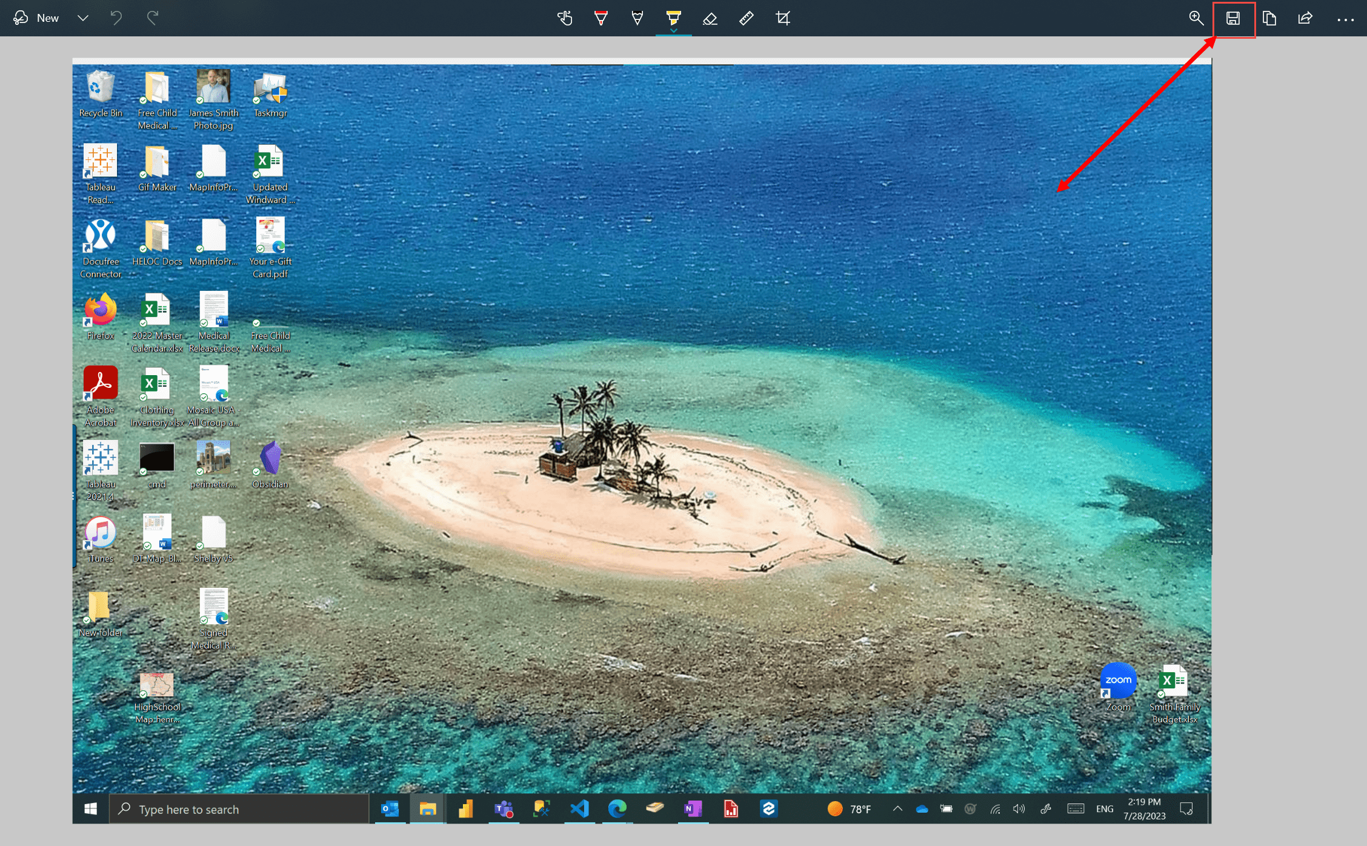Toggle Touch Writing tool
The height and width of the screenshot is (846, 1367).
[x=565, y=18]
